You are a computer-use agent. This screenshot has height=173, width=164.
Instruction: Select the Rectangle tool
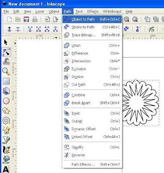point(6,81)
